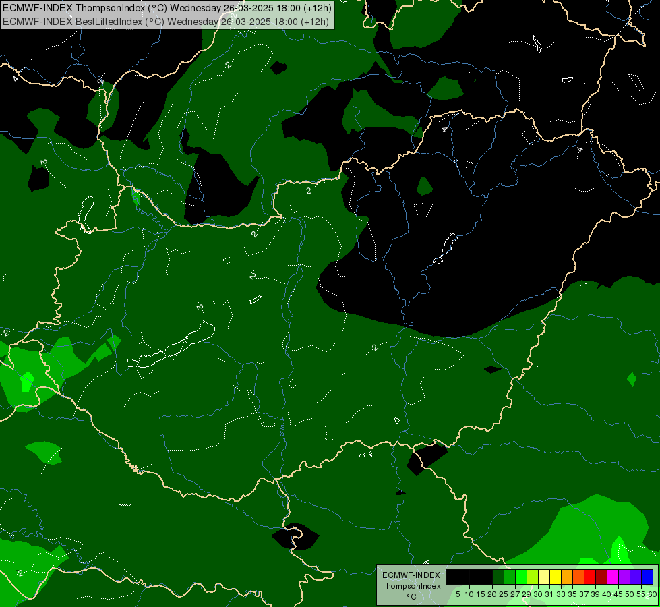Screen dimensions: 660x607
Task: Pick the yellow-green 29-30 legend swatch
Action: 533,577
